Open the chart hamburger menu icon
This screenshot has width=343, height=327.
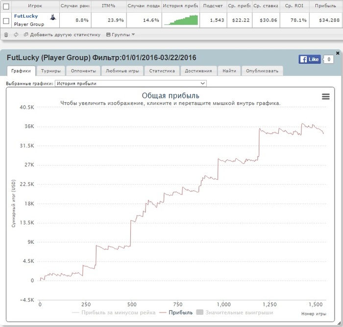click(x=326, y=96)
